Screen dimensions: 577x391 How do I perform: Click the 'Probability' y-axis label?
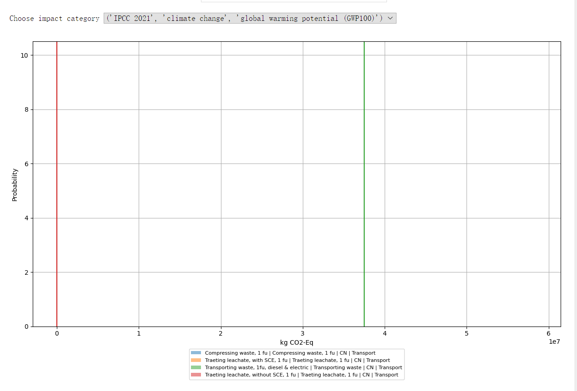(15, 184)
